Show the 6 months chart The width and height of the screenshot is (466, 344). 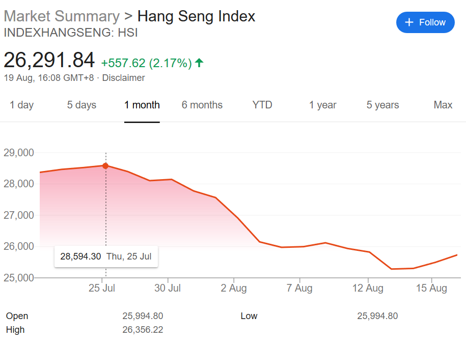pos(202,105)
